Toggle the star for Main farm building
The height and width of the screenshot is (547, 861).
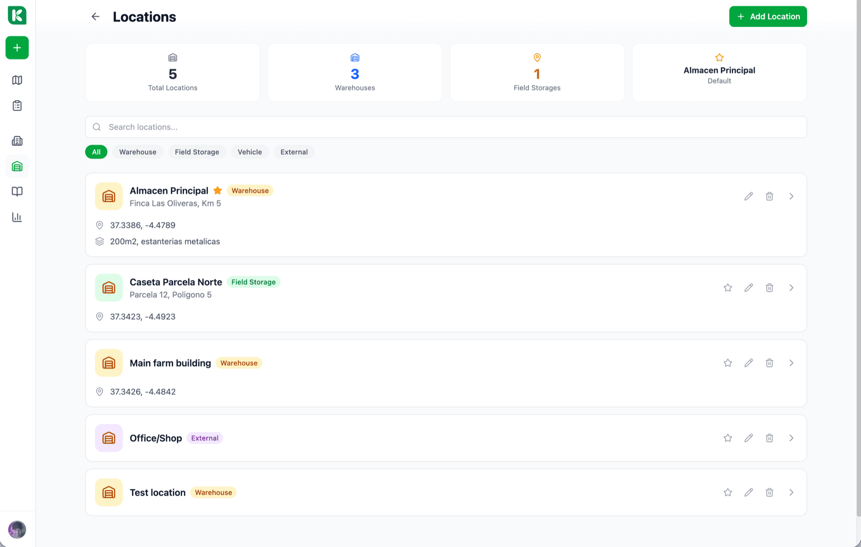[x=728, y=363]
